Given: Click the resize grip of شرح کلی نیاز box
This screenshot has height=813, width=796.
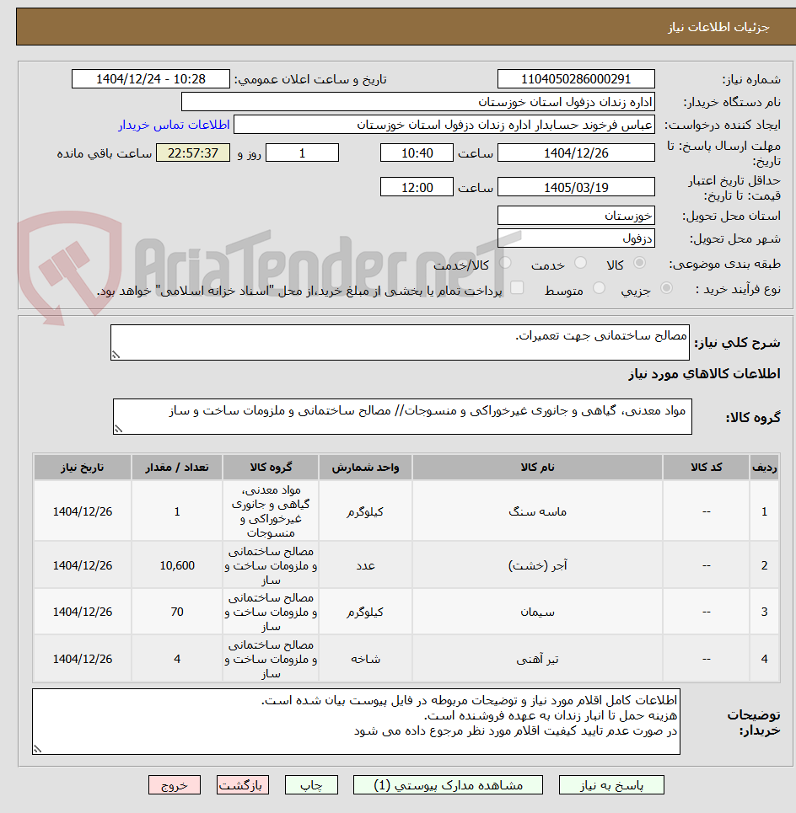Looking at the screenshot, I should click(116, 356).
